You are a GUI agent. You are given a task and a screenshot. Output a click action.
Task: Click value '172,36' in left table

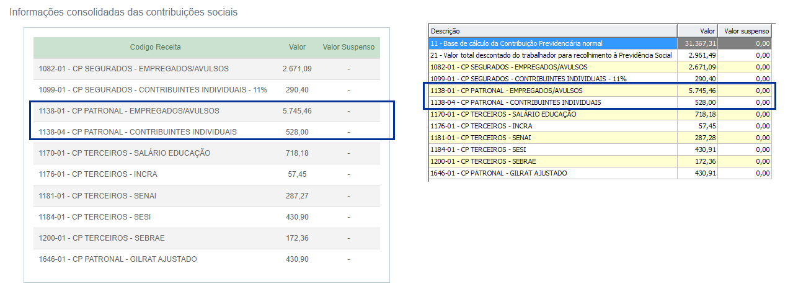click(x=297, y=238)
